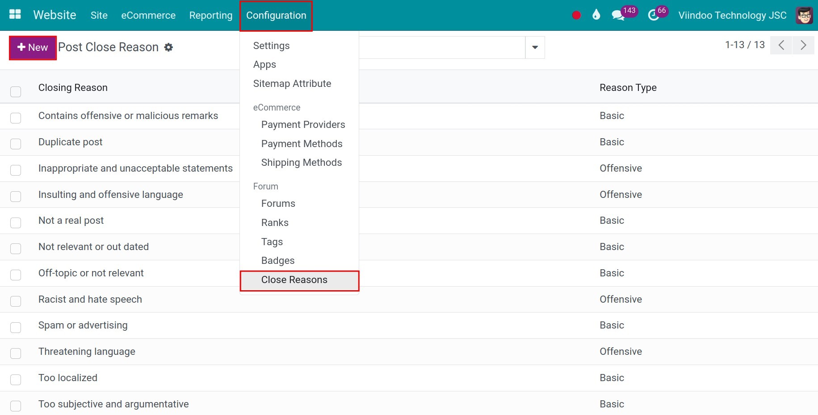Screen dimensions: 818x415
Task: Check the Threatening language row checkbox
Action: point(16,354)
